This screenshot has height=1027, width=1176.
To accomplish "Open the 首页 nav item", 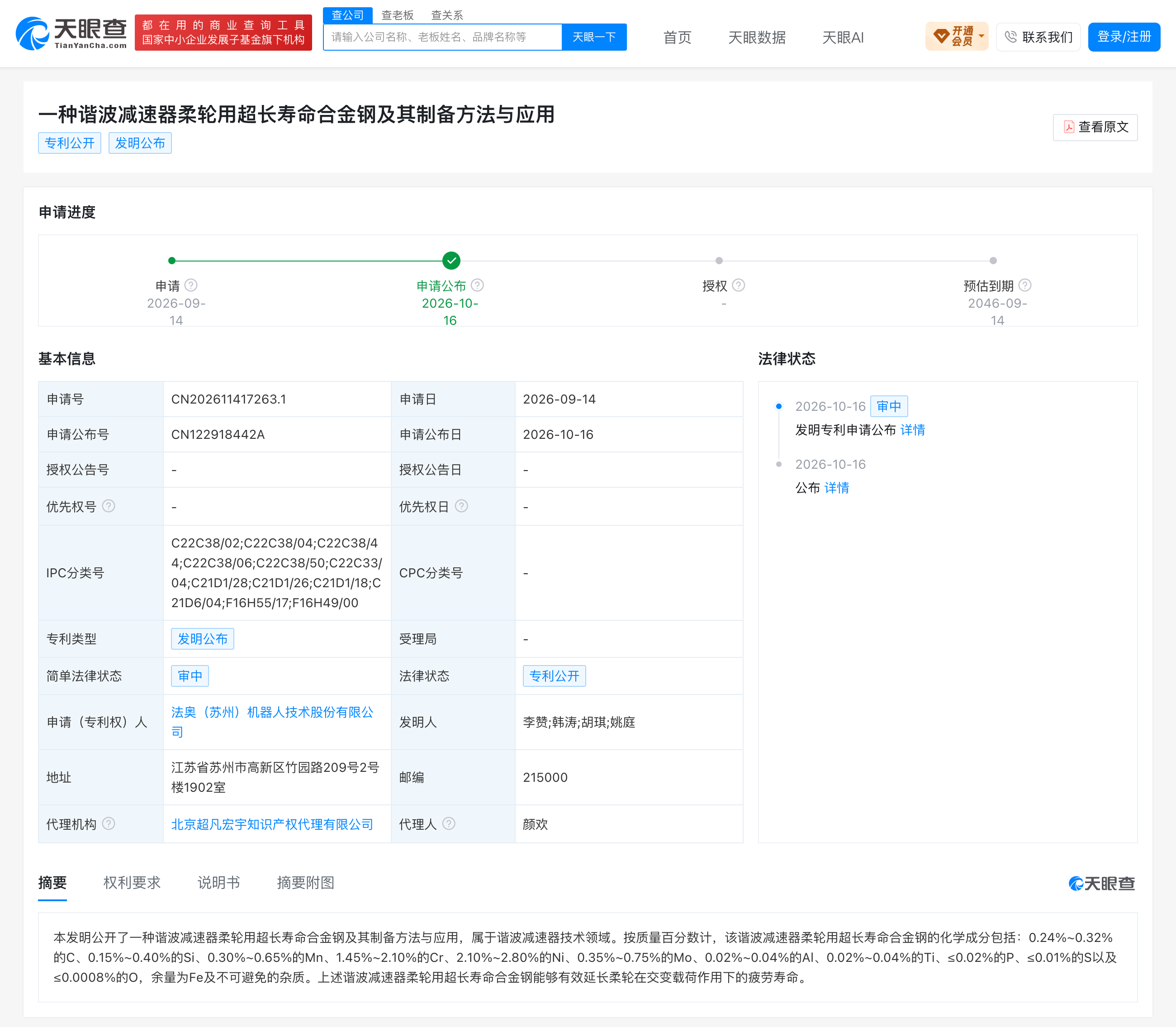I will (x=677, y=38).
